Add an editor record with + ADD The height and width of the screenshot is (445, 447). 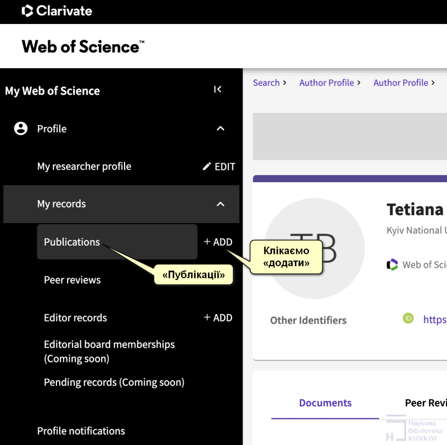pyautogui.click(x=218, y=318)
